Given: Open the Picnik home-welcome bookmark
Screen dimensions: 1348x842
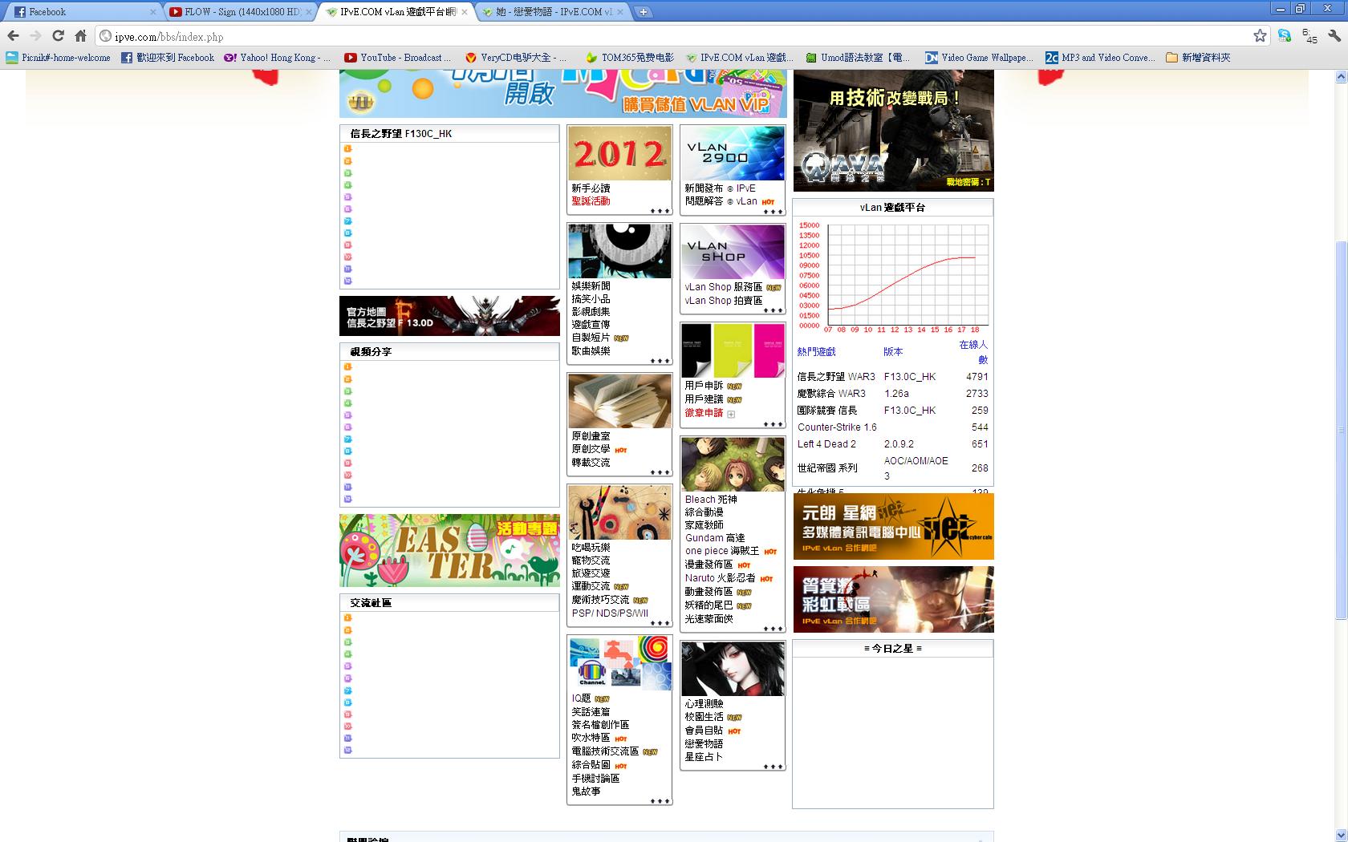Looking at the screenshot, I should pos(58,58).
